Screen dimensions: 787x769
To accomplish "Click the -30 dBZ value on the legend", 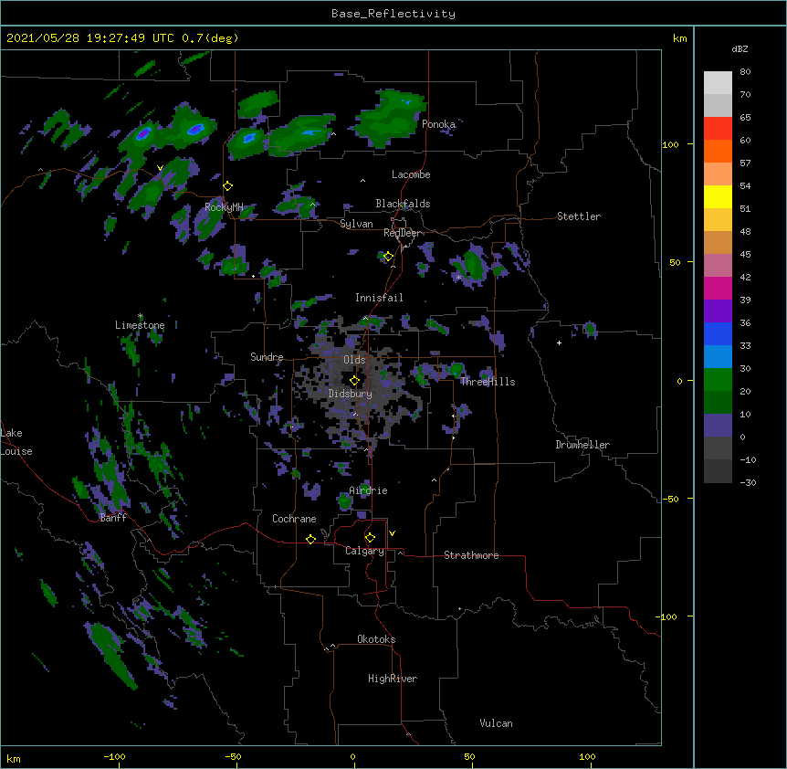I will [748, 482].
